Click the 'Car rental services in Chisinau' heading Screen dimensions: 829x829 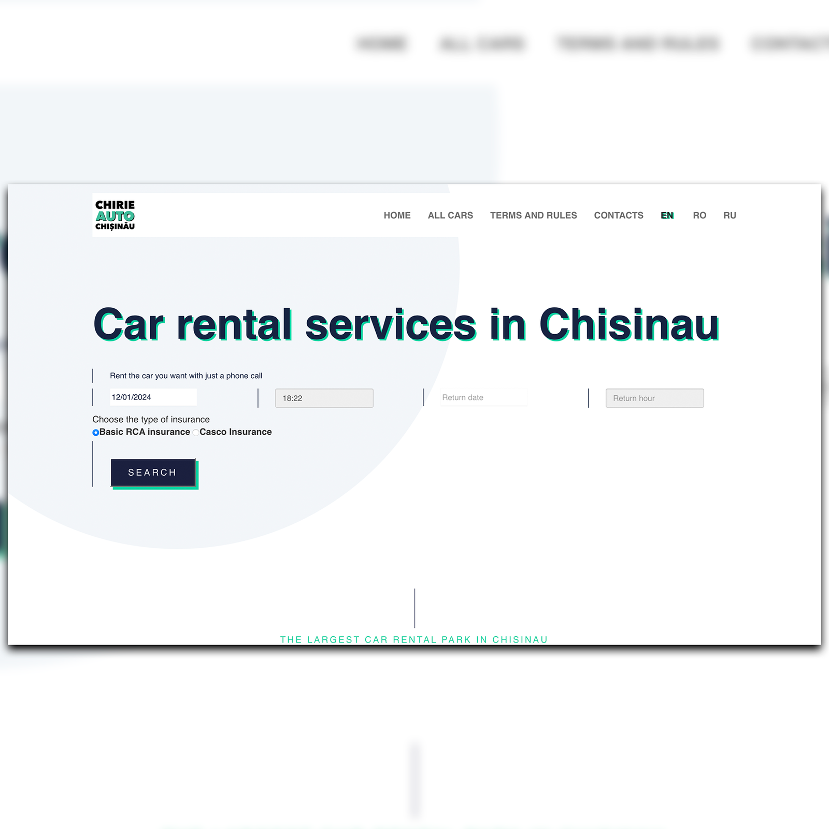point(406,325)
